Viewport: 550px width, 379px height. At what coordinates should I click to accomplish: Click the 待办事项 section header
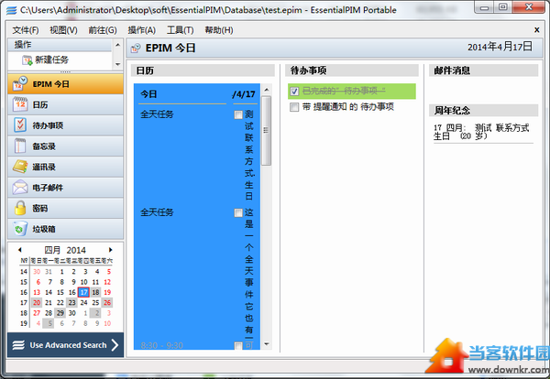click(352, 70)
